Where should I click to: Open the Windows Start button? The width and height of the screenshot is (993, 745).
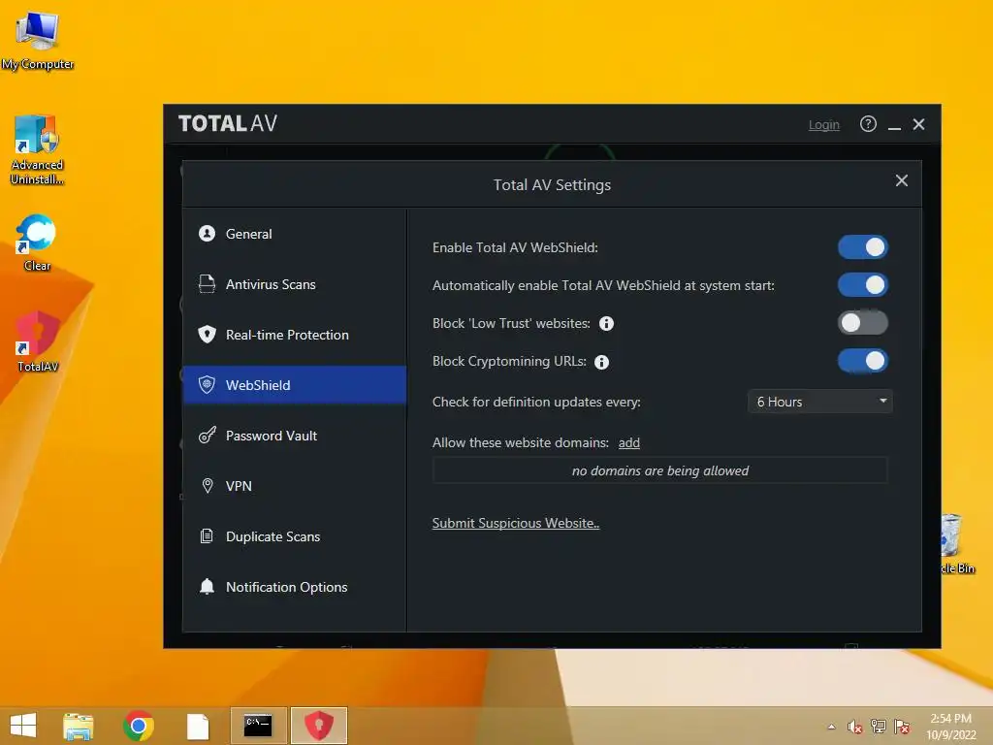click(23, 726)
